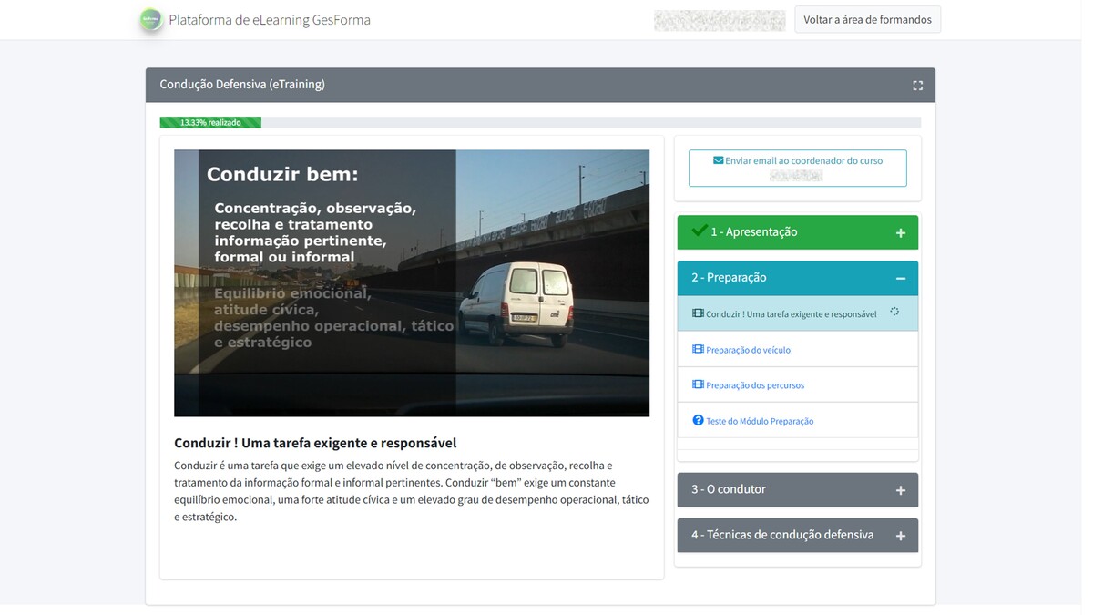Collapse the 2 - Preparação section
Viewport: 1093px width, 615px height.
[900, 279]
